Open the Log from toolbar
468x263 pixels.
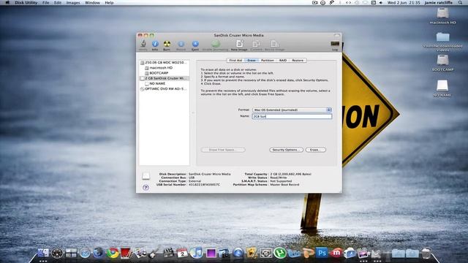(x=335, y=44)
